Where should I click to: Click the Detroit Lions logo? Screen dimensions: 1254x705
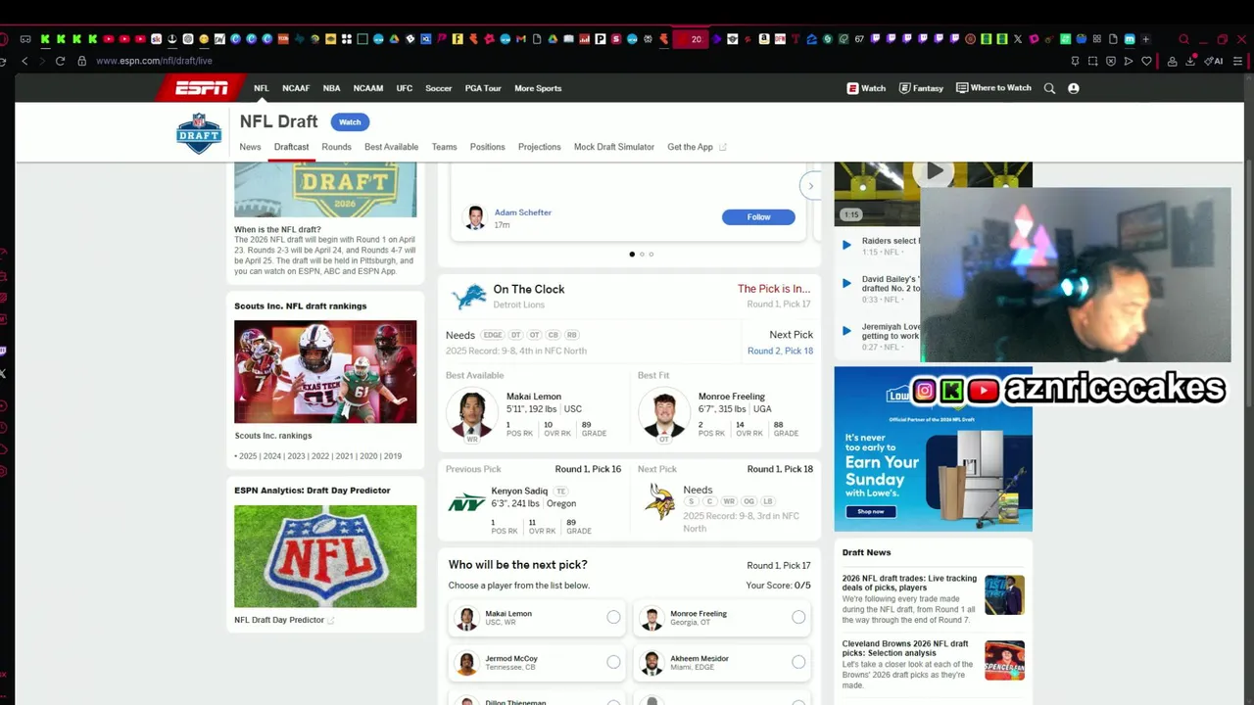[x=468, y=298]
